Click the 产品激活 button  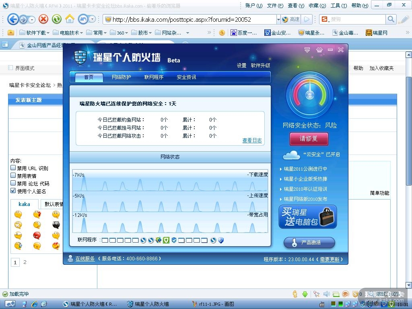(x=309, y=243)
